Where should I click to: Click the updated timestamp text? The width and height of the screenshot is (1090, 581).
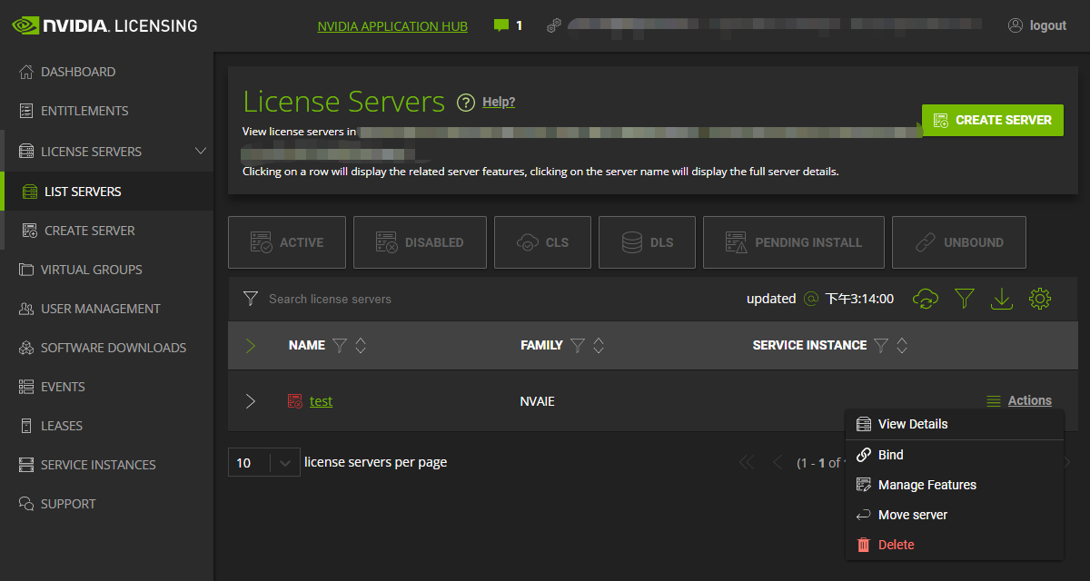[820, 299]
